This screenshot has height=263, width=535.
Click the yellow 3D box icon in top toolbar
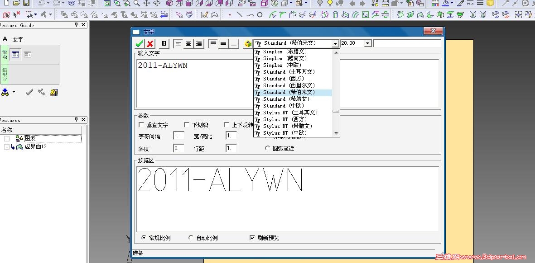pyautogui.click(x=490, y=4)
